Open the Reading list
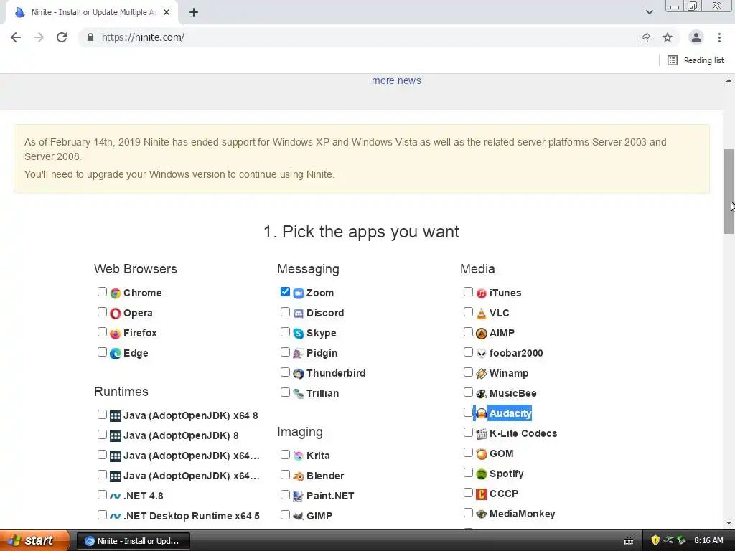Image resolution: width=735 pixels, height=551 pixels. click(696, 60)
